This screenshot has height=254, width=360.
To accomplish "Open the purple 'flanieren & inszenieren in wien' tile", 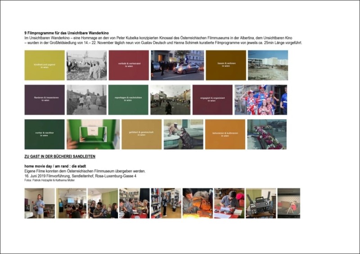I will pos(45,100).
